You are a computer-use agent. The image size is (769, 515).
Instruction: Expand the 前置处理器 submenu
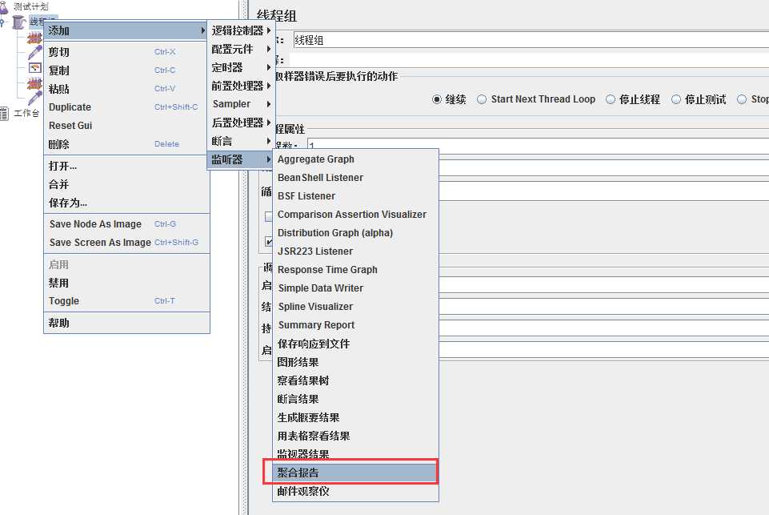coord(241,86)
